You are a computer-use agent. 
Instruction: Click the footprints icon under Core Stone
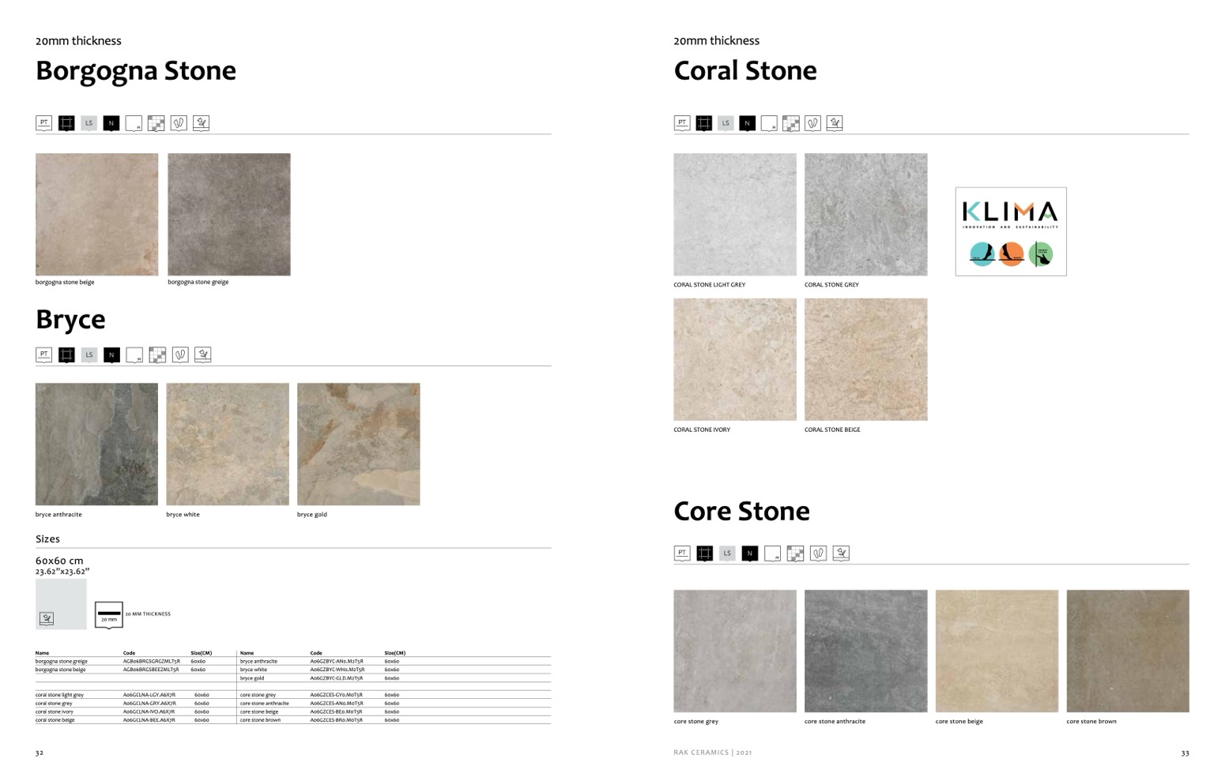click(x=819, y=554)
